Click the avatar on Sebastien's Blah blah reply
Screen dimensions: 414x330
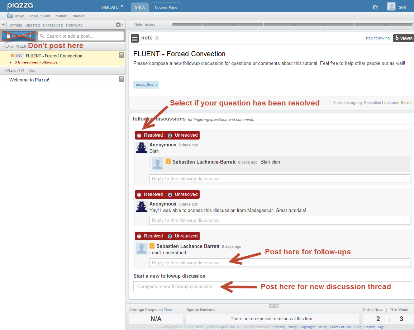(157, 164)
